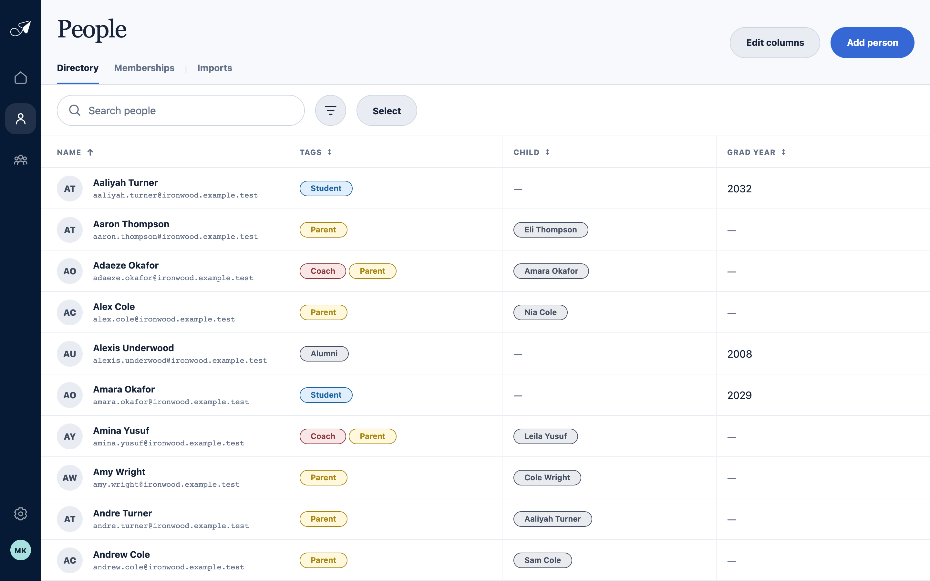930x581 pixels.
Task: Click Aaliyah Turner's AT avatar
Action: [69, 189]
